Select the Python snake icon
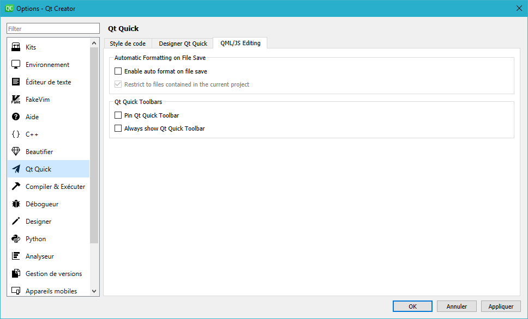The height and width of the screenshot is (319, 528). (x=16, y=238)
